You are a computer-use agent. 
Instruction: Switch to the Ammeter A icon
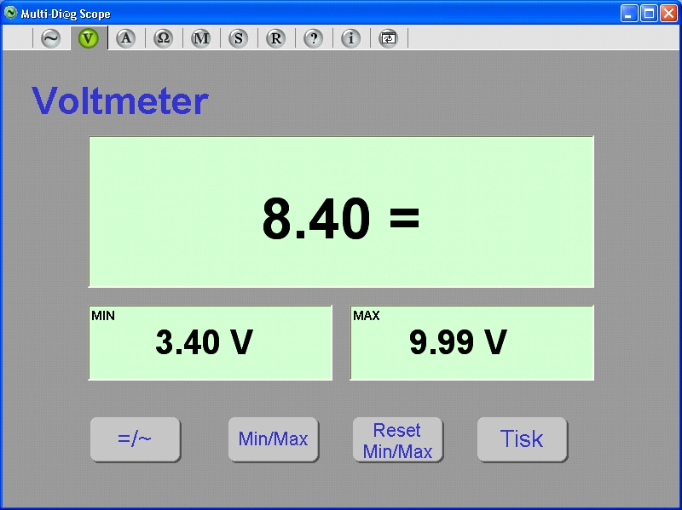[x=125, y=38]
